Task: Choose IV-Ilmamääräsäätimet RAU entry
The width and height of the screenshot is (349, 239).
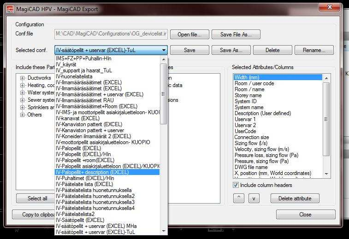Action: pyautogui.click(x=107, y=100)
